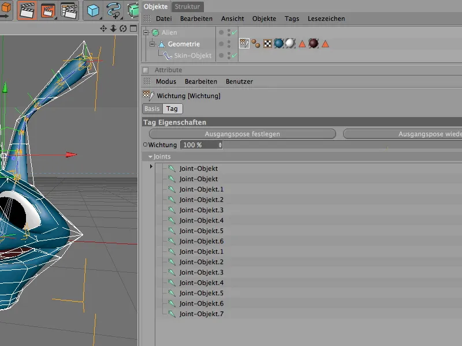
Task: Open the Objekte menu beside Ansicht
Action: [264, 18]
